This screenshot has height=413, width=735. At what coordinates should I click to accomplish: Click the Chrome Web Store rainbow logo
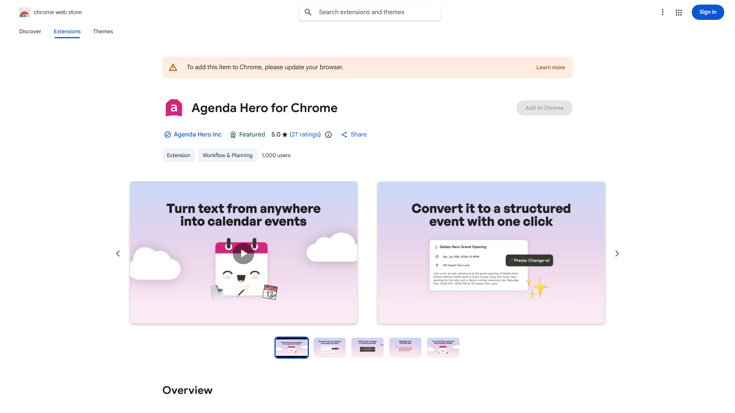point(24,12)
